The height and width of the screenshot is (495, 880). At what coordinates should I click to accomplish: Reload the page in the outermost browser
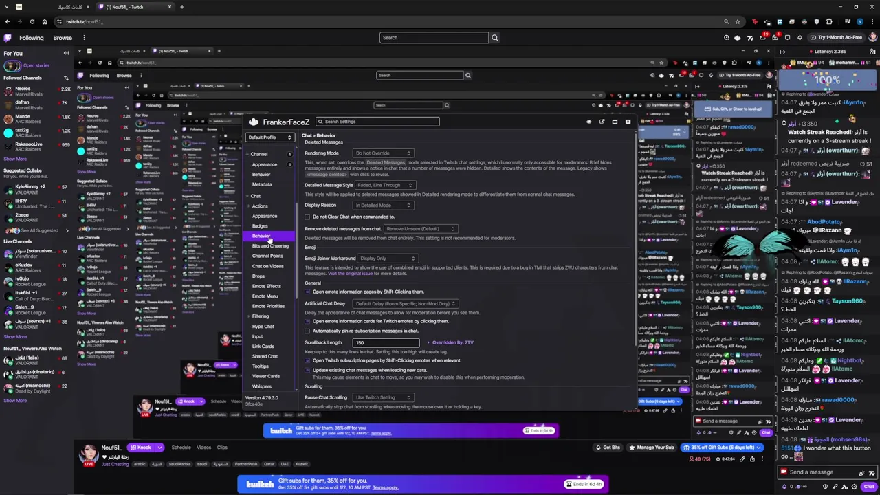point(32,21)
